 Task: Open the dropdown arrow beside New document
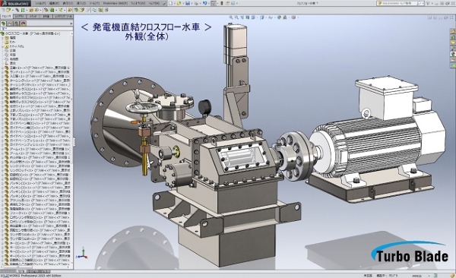[175, 4]
